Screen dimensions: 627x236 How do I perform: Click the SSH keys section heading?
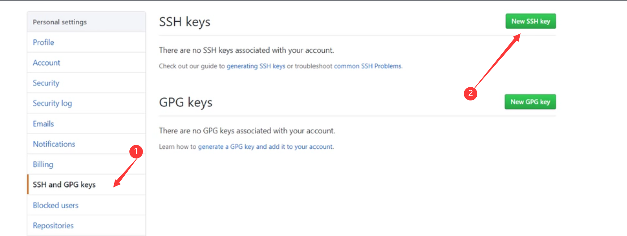click(184, 22)
